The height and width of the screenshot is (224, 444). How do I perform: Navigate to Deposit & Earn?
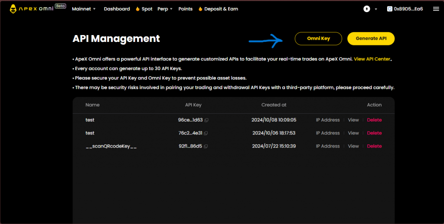(218, 9)
